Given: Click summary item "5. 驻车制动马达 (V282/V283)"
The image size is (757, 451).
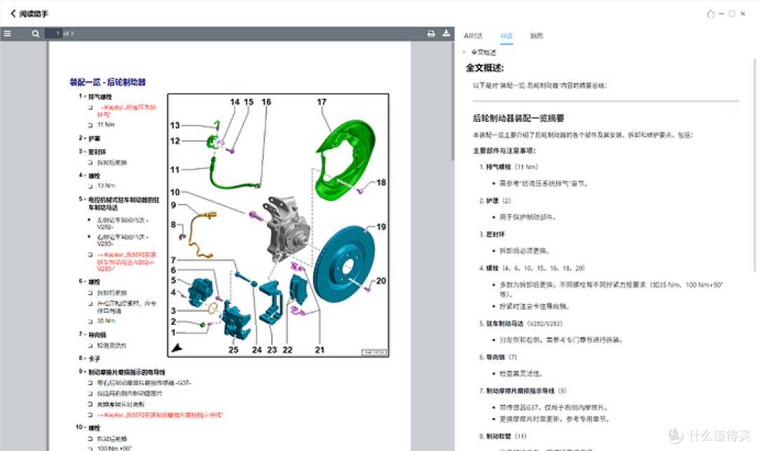Looking at the screenshot, I should pos(521,324).
